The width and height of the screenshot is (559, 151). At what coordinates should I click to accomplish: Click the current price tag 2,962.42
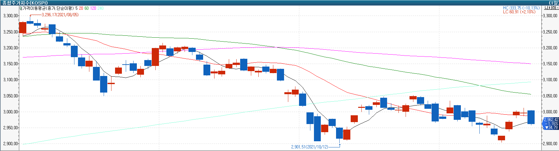(x=551, y=120)
